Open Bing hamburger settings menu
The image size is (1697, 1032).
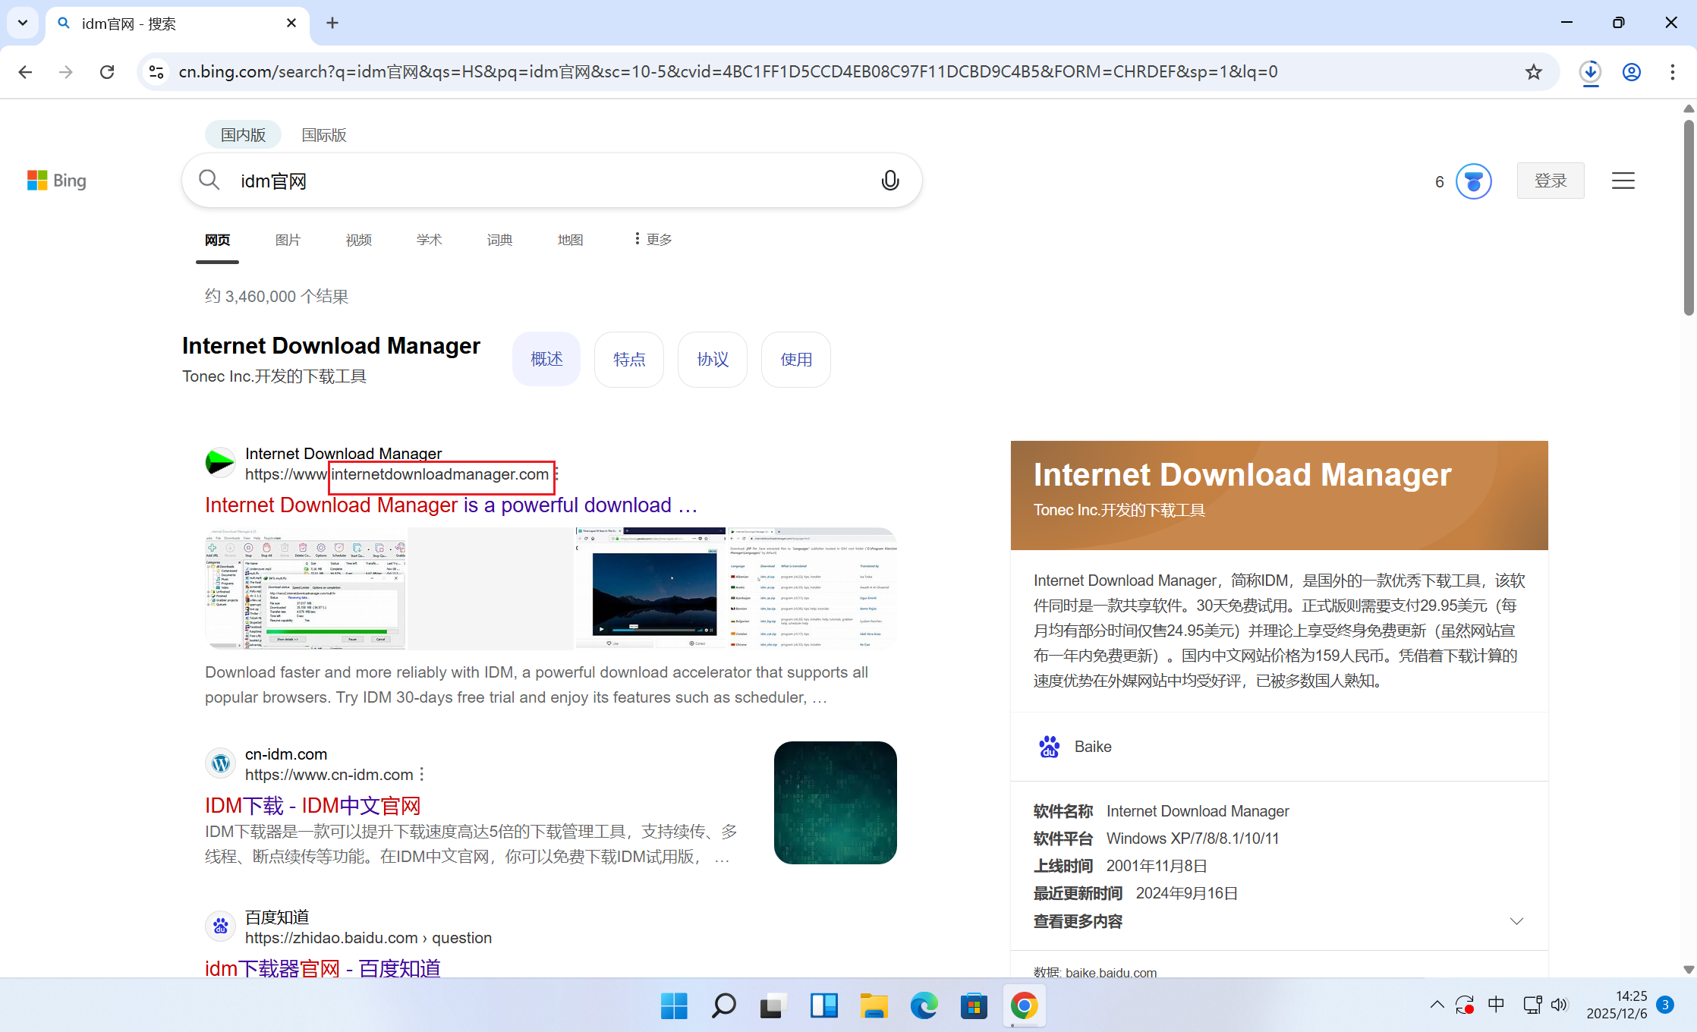1623,181
